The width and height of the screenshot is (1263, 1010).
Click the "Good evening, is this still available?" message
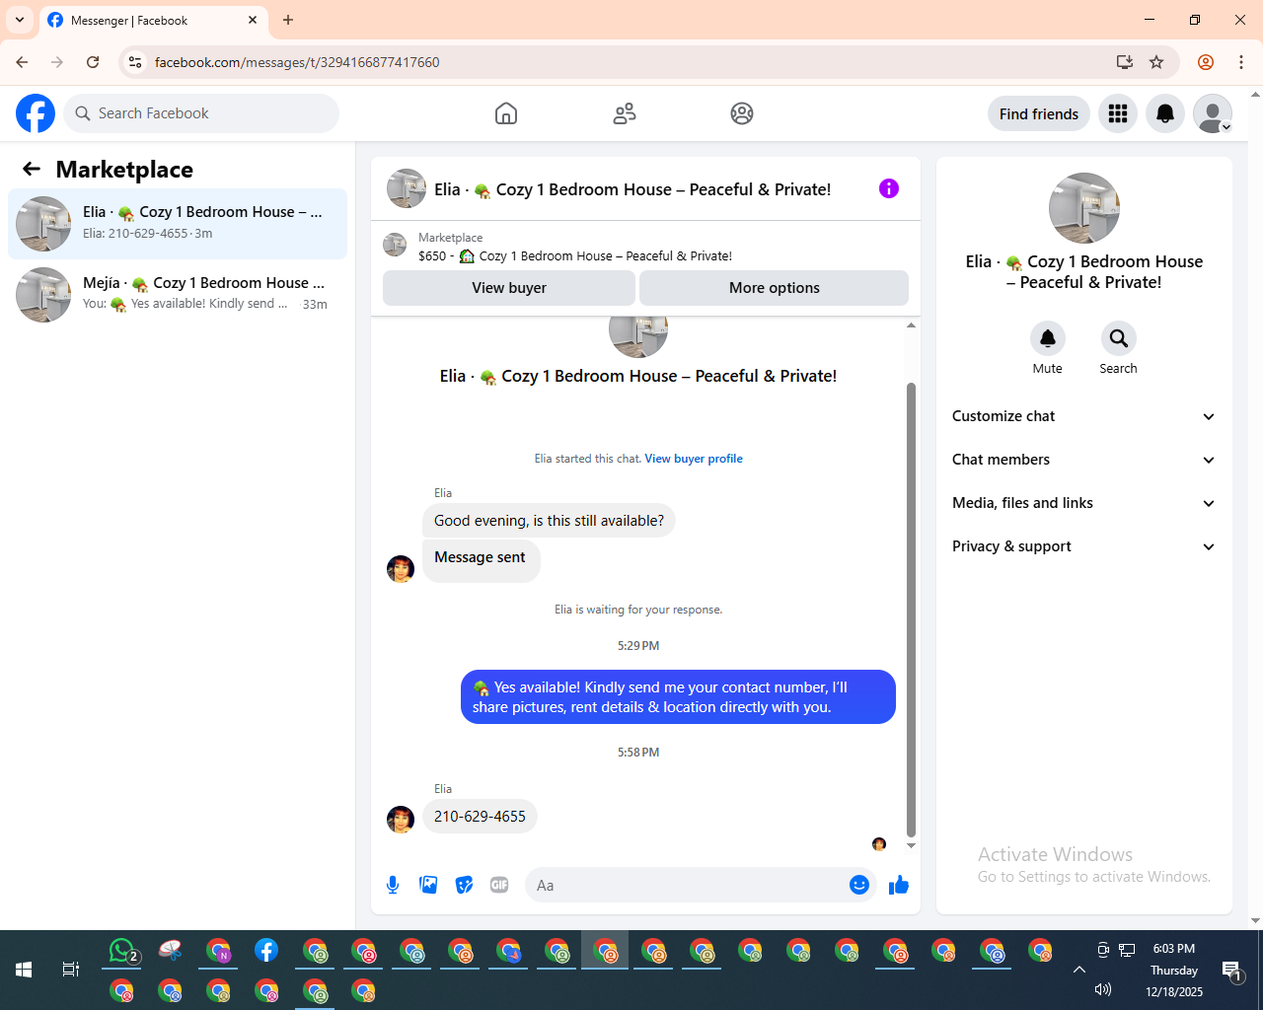(549, 521)
